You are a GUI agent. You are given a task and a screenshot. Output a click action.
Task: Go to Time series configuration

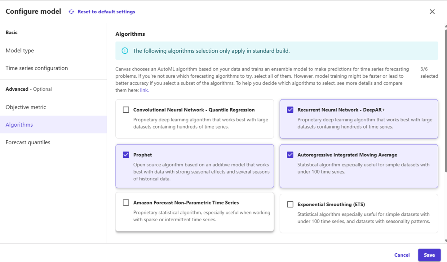pyautogui.click(x=37, y=68)
